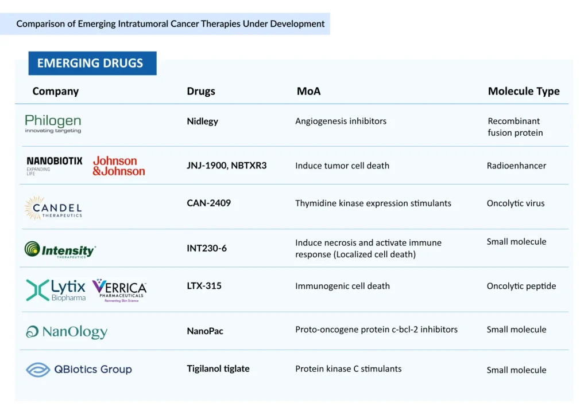Viewport: 588px width, 404px height.
Task: Click 'Recombinant fusion protein' molecule type
Action: (x=515, y=127)
